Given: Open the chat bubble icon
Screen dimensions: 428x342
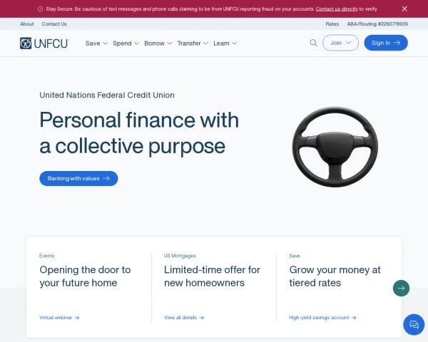Looking at the screenshot, I should 414,324.
